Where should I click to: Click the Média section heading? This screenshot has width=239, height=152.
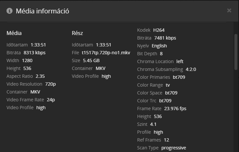click(14, 33)
